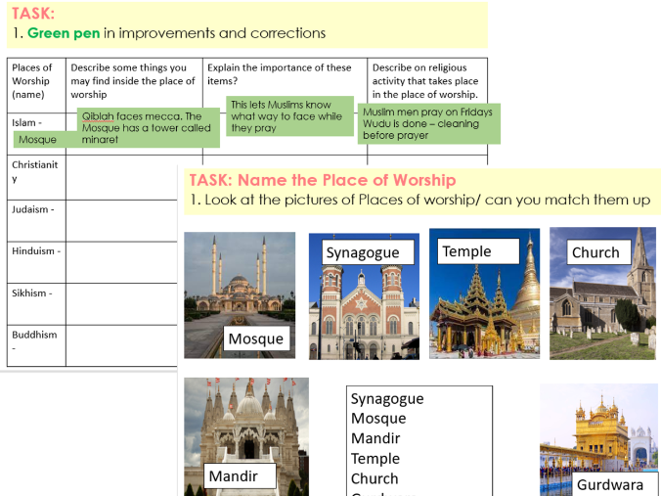Click the synagogue building photo
This screenshot has width=661, height=496.
coord(364,296)
